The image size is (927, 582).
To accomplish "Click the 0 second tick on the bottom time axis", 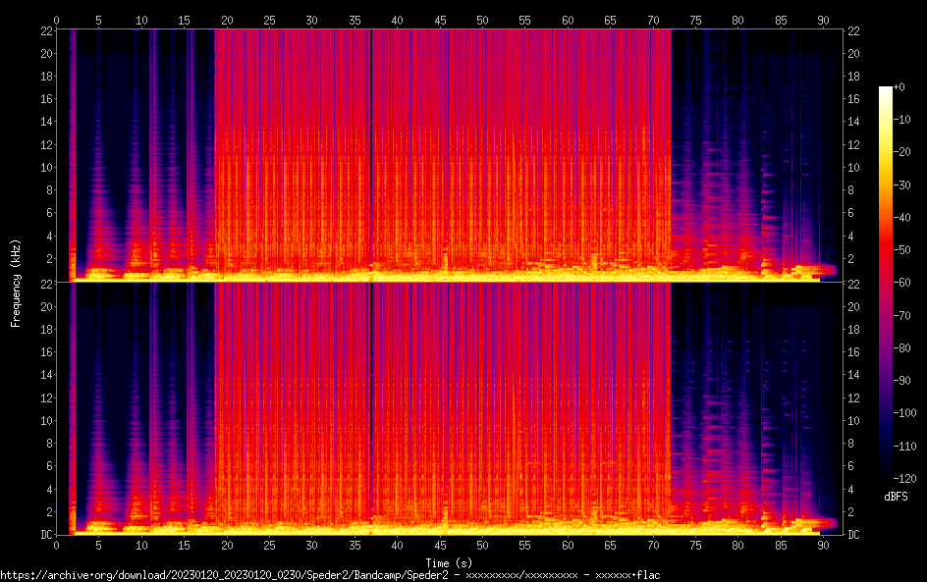I will pyautogui.click(x=57, y=546).
